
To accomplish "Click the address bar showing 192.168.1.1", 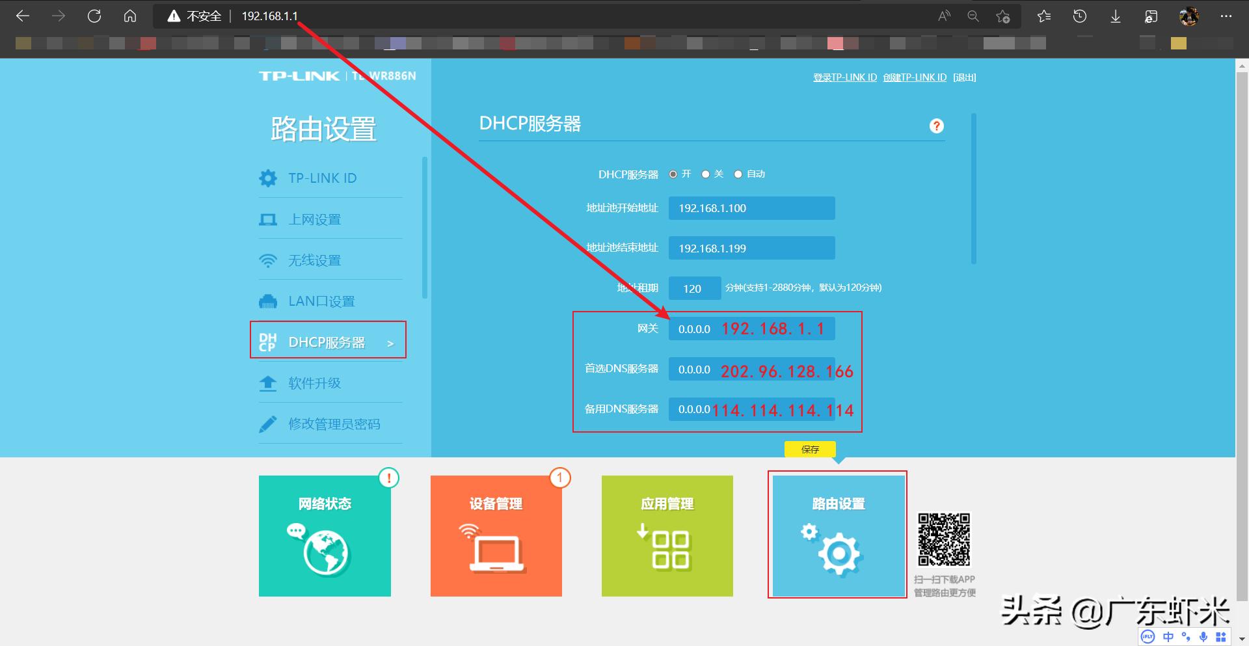I will coord(269,16).
